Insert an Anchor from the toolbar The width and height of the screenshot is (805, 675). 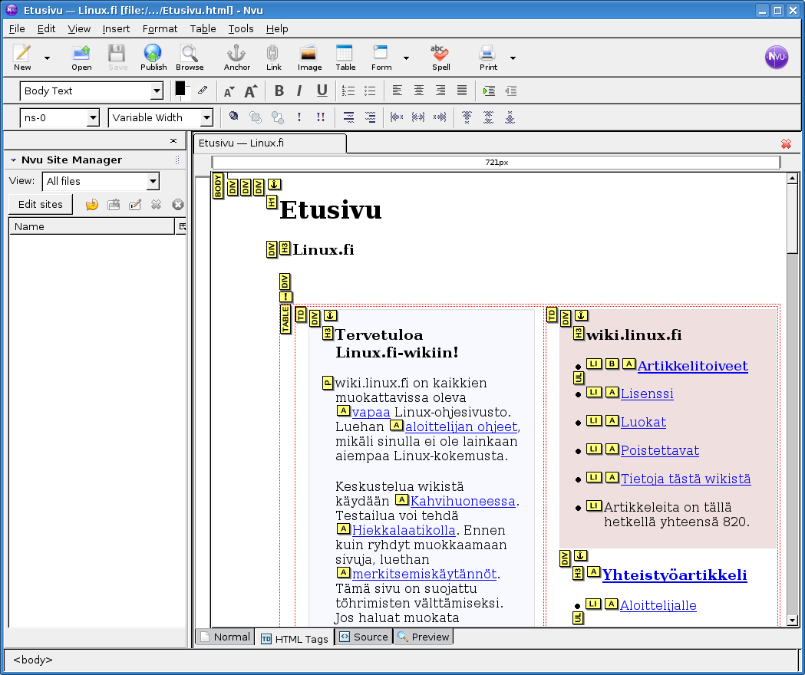pos(236,58)
